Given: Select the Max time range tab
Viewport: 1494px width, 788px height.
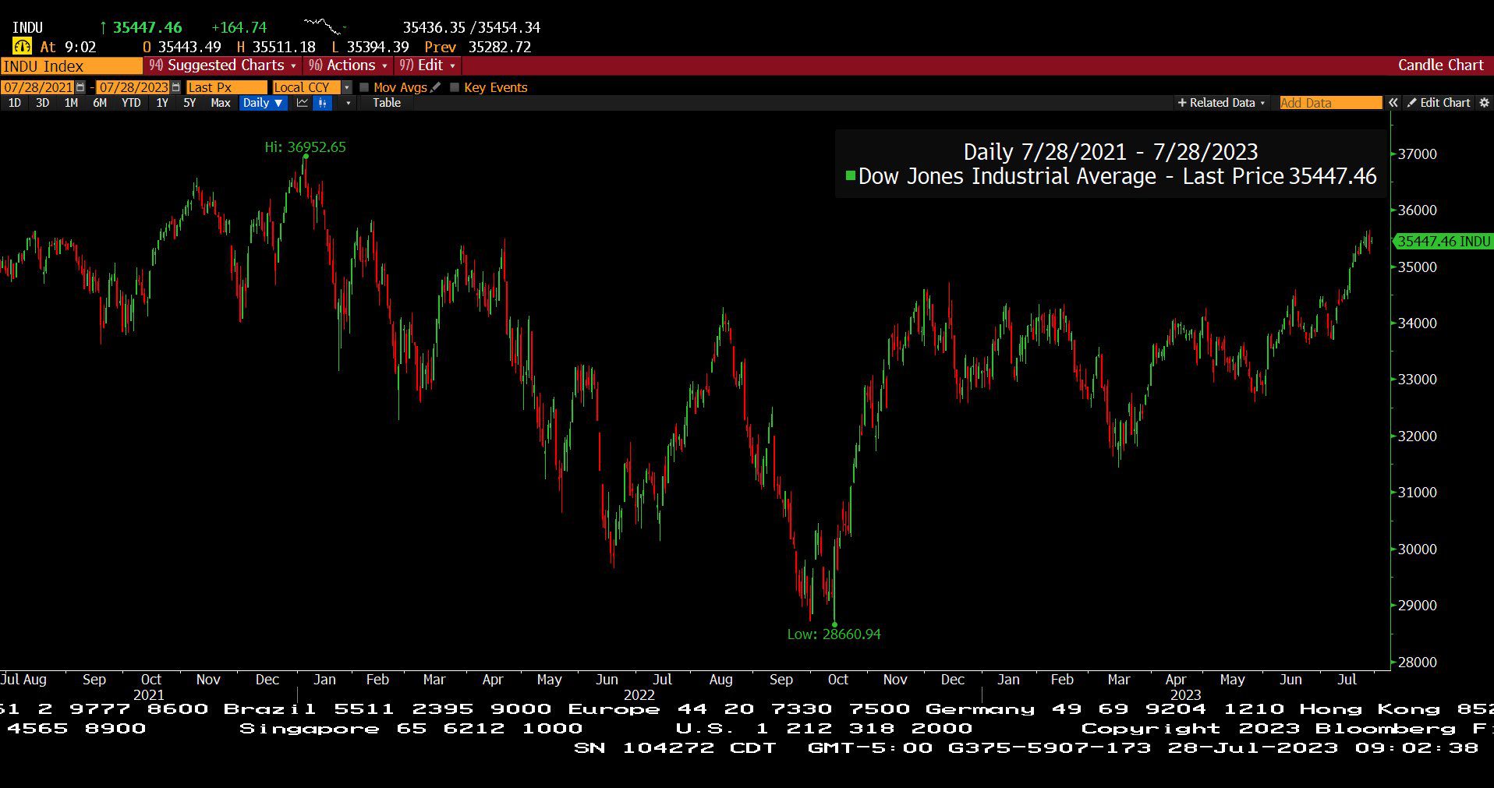Looking at the screenshot, I should click(x=221, y=103).
